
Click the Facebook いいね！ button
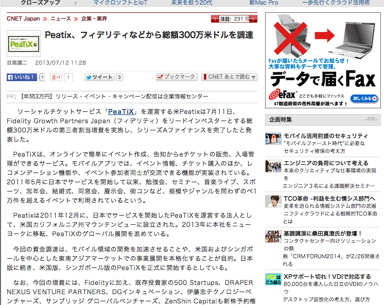22,78
